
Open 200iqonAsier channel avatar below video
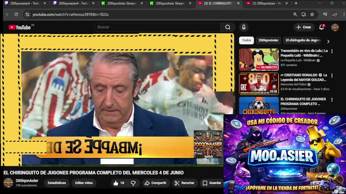pos(8,183)
